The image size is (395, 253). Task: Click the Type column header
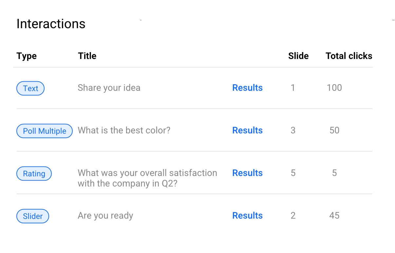click(27, 56)
